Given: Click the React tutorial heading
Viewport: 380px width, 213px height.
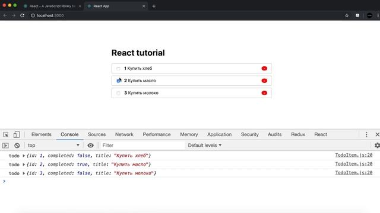Looking at the screenshot, I should tap(138, 53).
